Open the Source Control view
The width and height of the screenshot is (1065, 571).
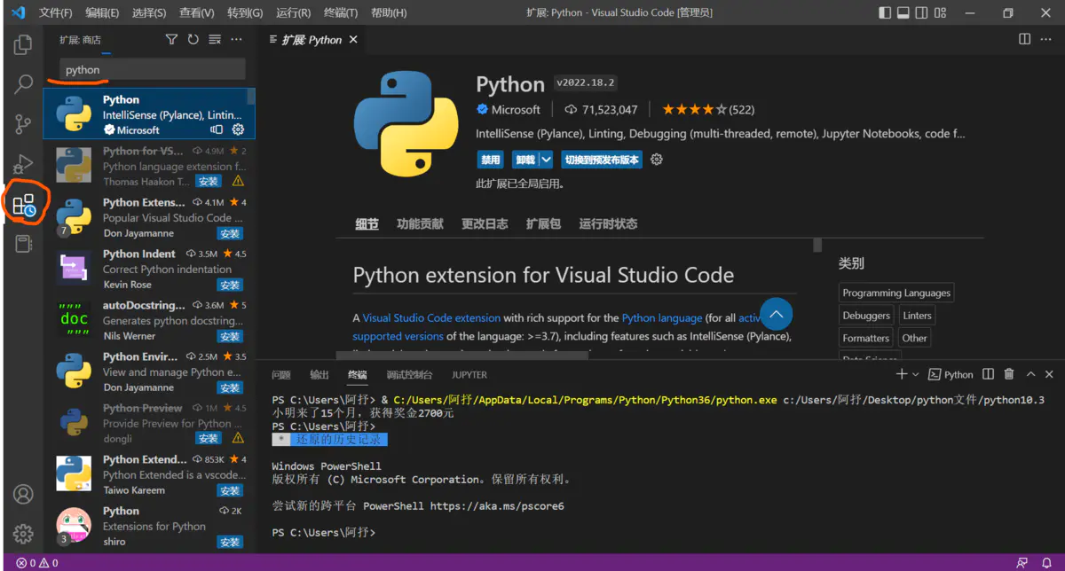click(23, 124)
